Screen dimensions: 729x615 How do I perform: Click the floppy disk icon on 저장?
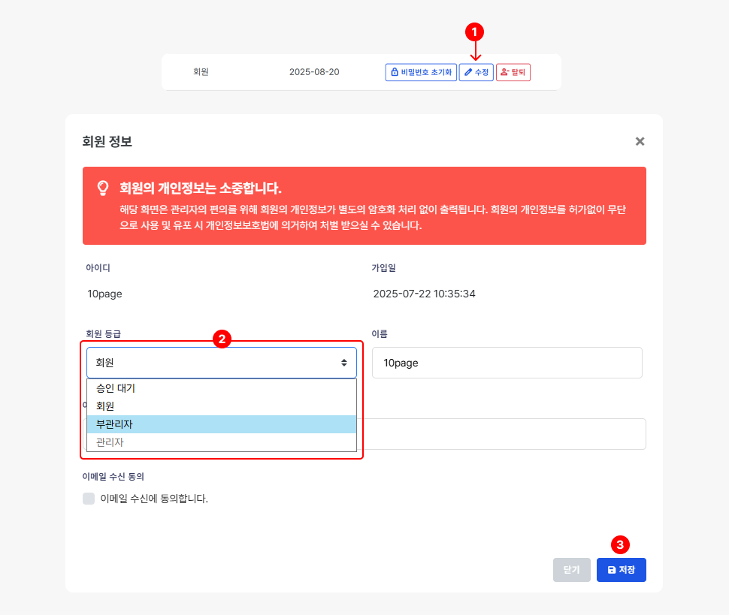612,570
